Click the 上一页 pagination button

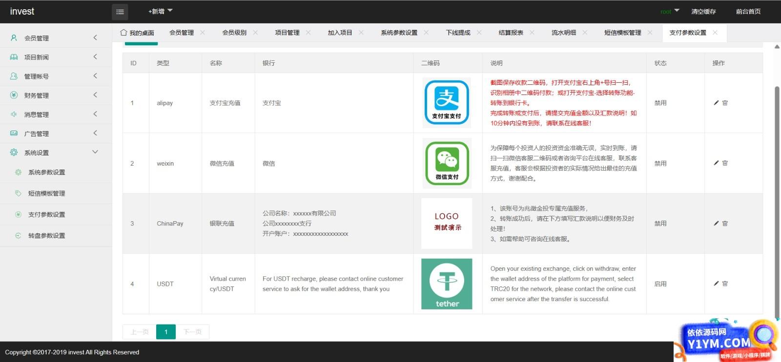[140, 332]
